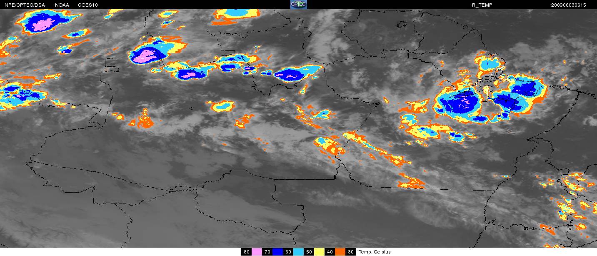This screenshot has width=597, height=256.
Task: Click the -30 legend label
Action: pos(350,252)
